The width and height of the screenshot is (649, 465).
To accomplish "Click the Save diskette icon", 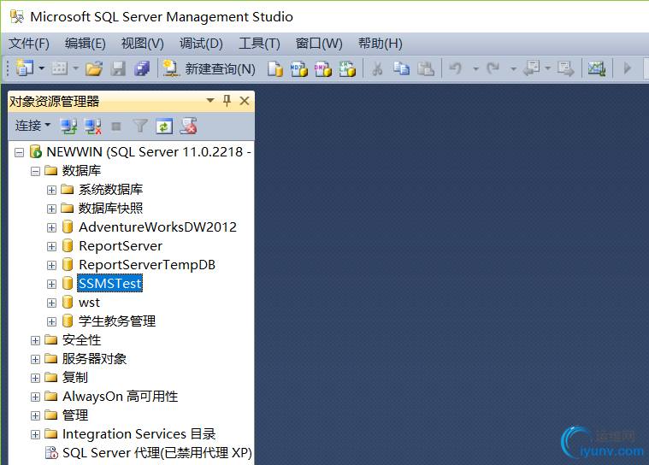I will [118, 68].
